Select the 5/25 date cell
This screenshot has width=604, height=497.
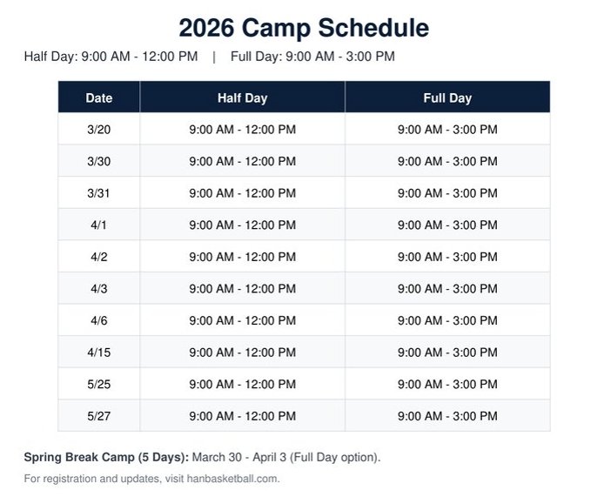pyautogui.click(x=99, y=384)
